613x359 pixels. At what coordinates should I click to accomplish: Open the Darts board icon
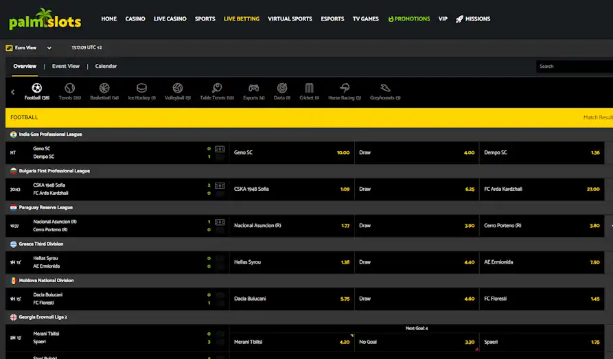[x=282, y=89]
